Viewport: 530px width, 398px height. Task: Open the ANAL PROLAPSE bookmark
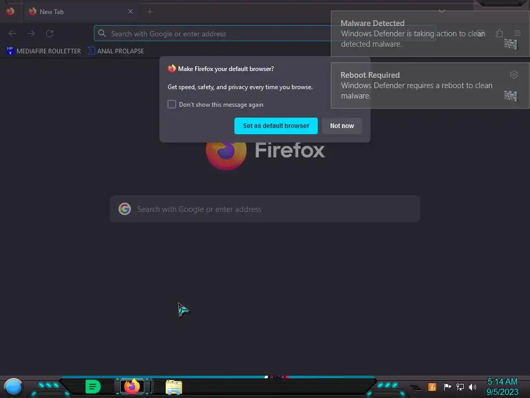(x=115, y=51)
